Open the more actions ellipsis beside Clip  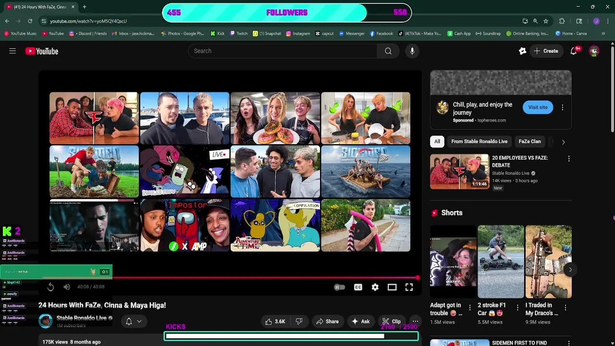[x=415, y=321]
